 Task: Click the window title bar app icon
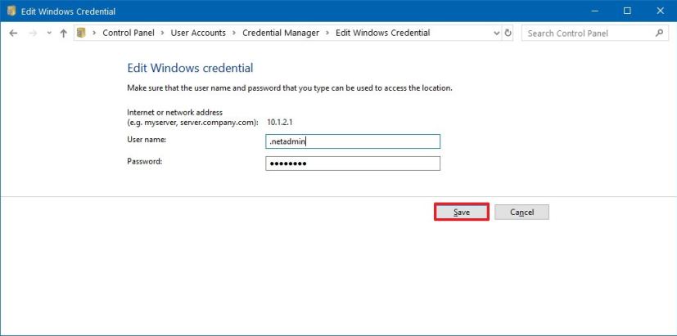click(11, 11)
